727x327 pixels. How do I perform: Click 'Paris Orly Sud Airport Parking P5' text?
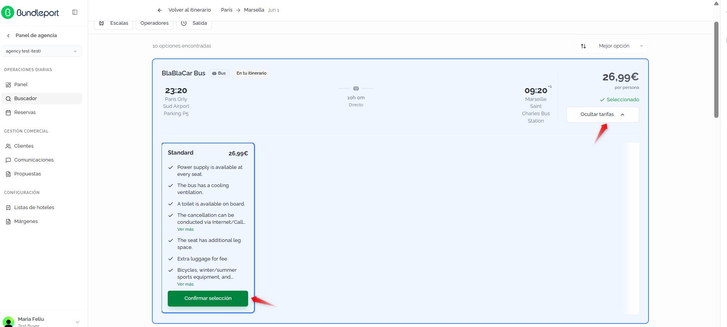click(x=176, y=106)
